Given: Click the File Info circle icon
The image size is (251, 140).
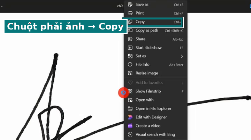Looking at the screenshot, I should pyautogui.click(x=130, y=64).
